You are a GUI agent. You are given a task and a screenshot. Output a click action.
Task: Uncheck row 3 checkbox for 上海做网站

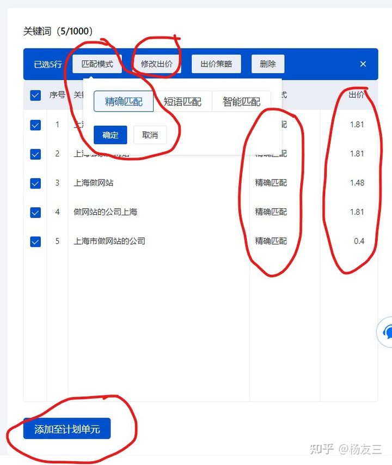coord(35,183)
